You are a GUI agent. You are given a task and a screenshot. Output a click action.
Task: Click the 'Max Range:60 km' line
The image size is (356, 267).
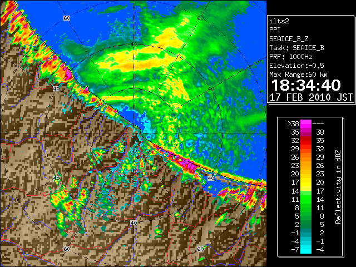(x=298, y=75)
